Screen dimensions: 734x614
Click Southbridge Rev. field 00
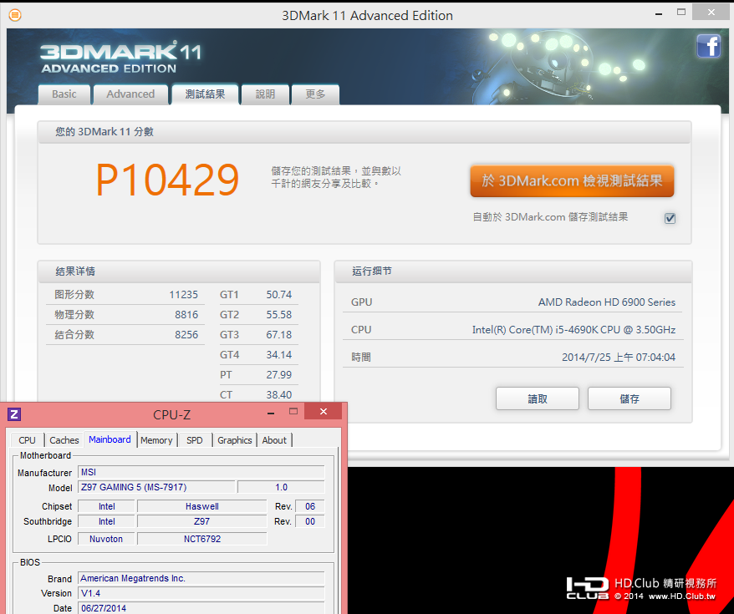[x=310, y=521]
